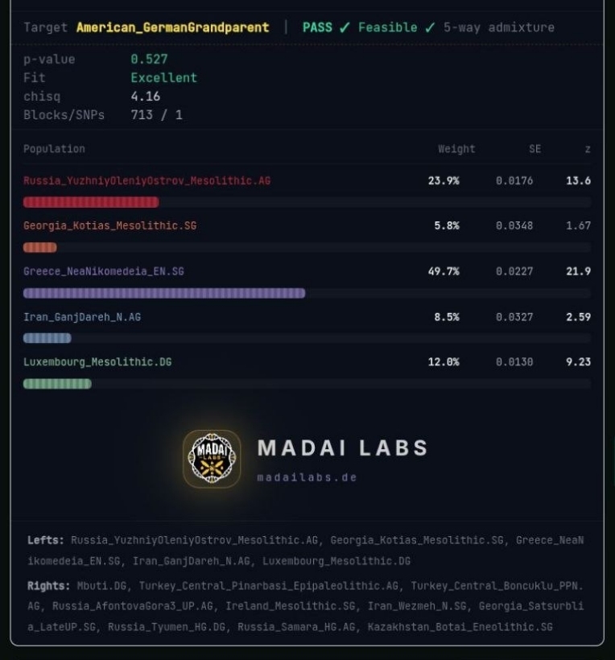Select the purple Greece_NeaNikomedeia weight bar
This screenshot has width=615, height=660.
coord(164,293)
